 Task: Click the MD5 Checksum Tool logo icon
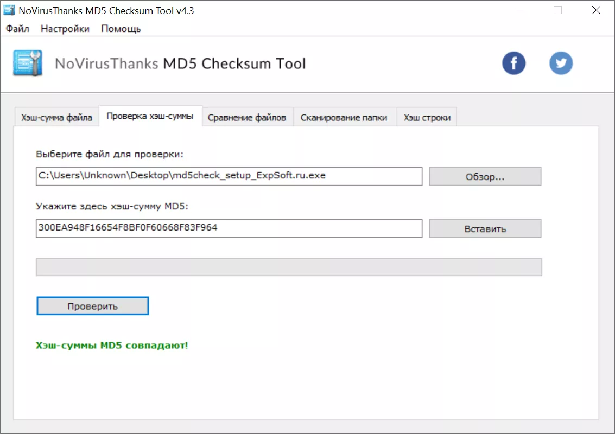click(x=28, y=63)
